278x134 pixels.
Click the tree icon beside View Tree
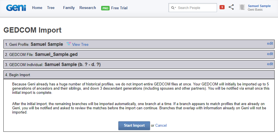[x=69, y=44]
